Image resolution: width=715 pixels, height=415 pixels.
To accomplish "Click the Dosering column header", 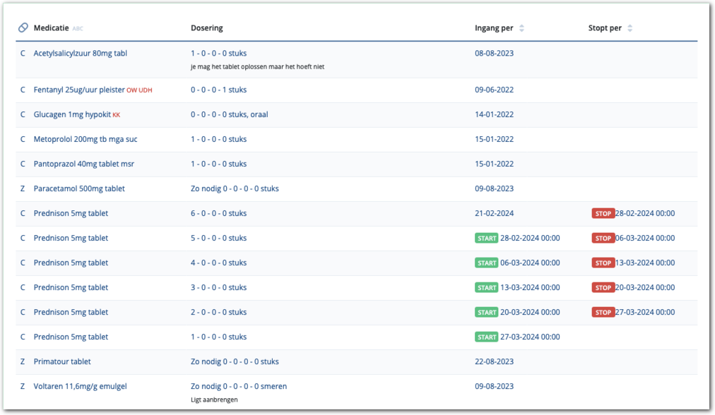I will [x=206, y=28].
